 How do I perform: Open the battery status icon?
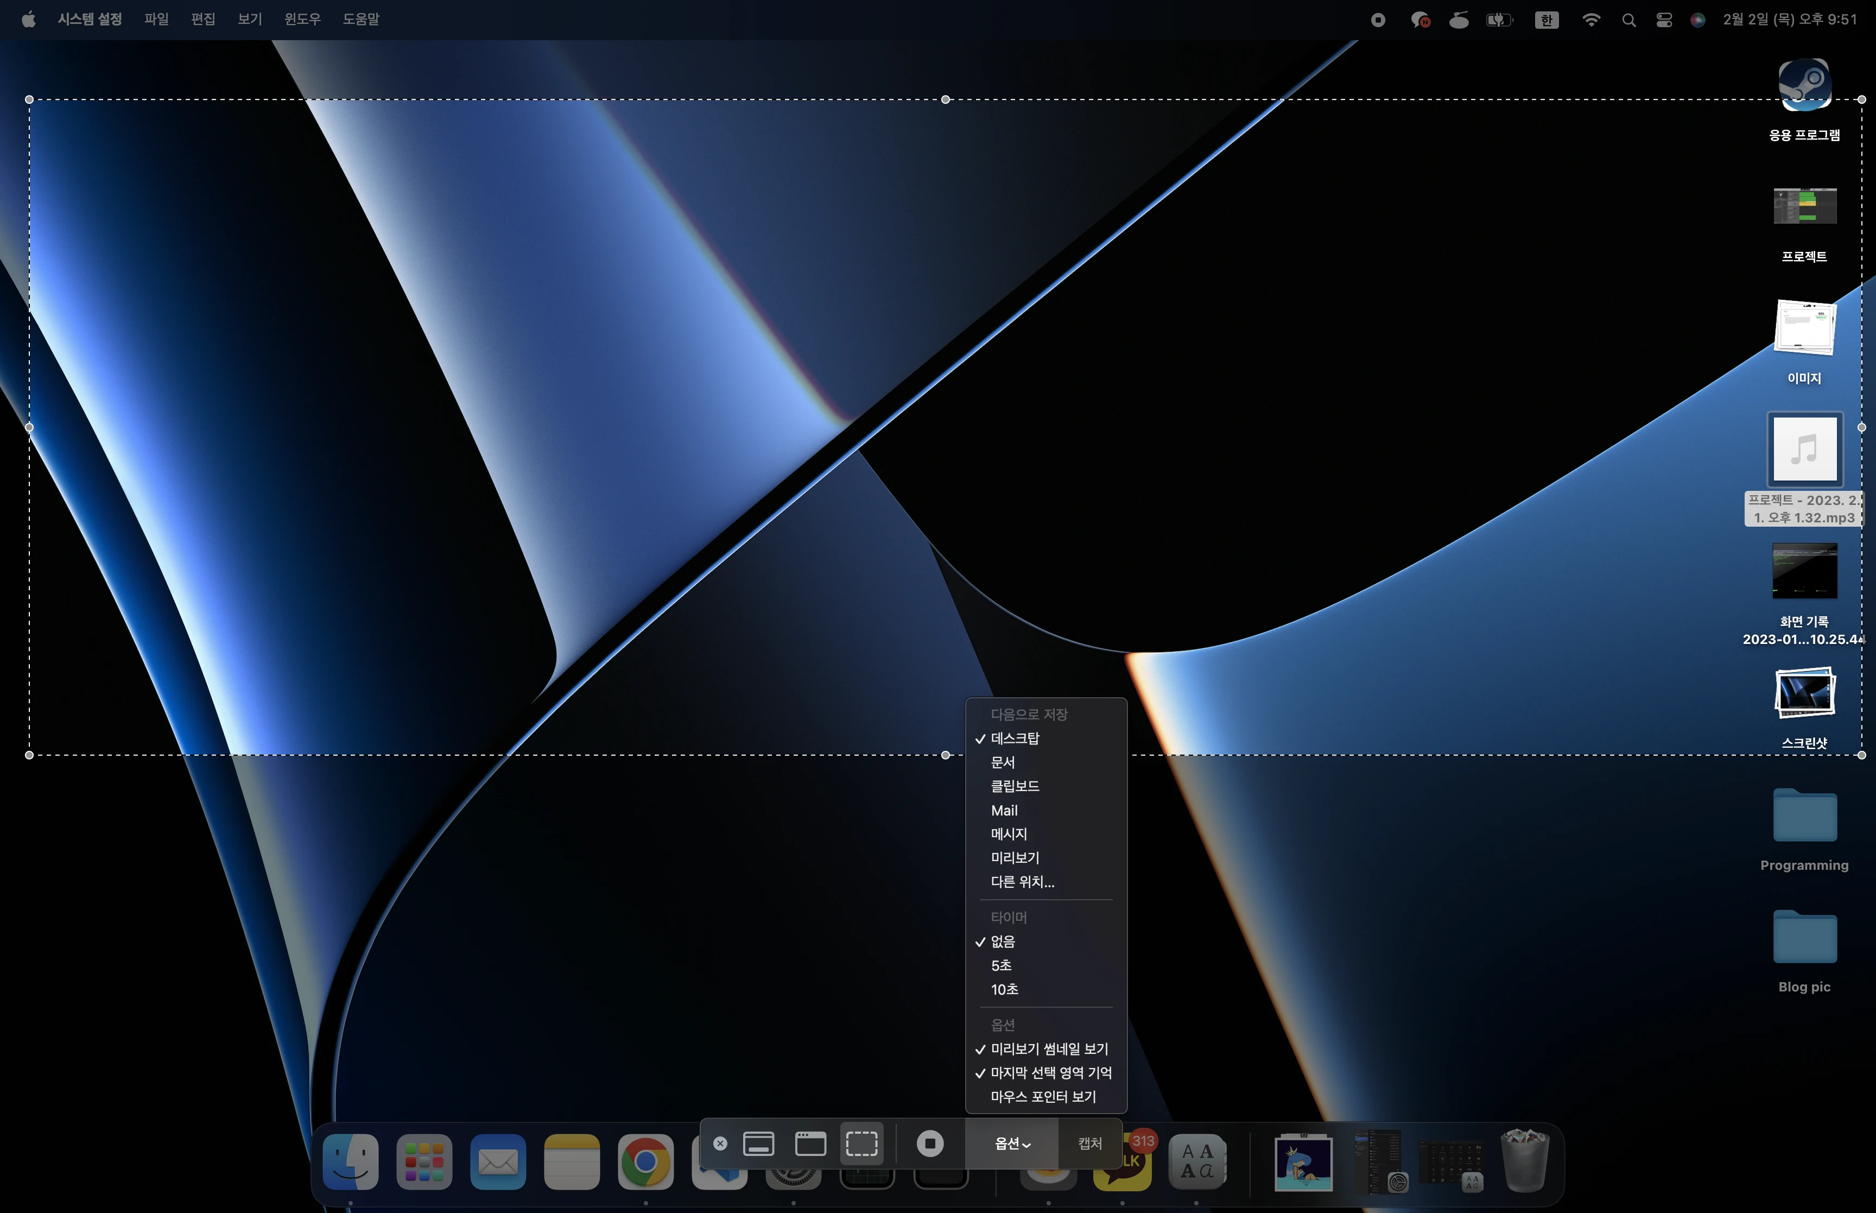click(x=1500, y=20)
